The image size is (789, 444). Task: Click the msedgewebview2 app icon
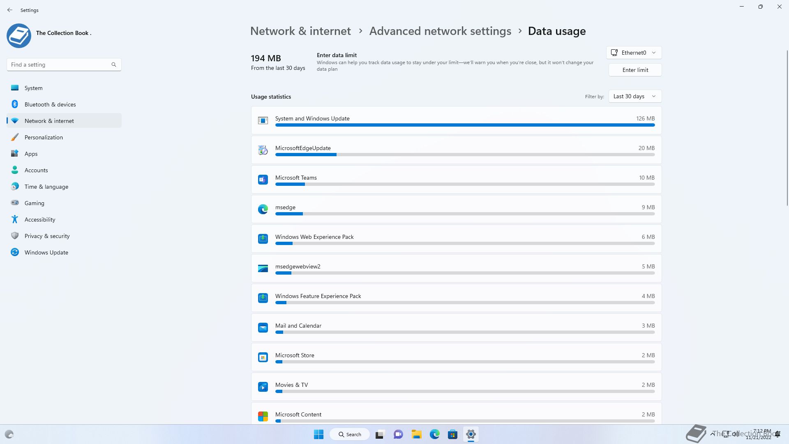click(x=263, y=268)
